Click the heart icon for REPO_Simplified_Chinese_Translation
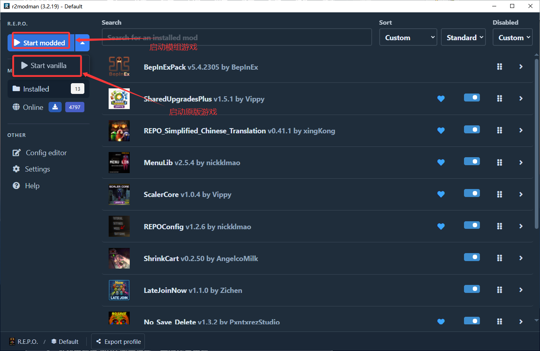 441,131
